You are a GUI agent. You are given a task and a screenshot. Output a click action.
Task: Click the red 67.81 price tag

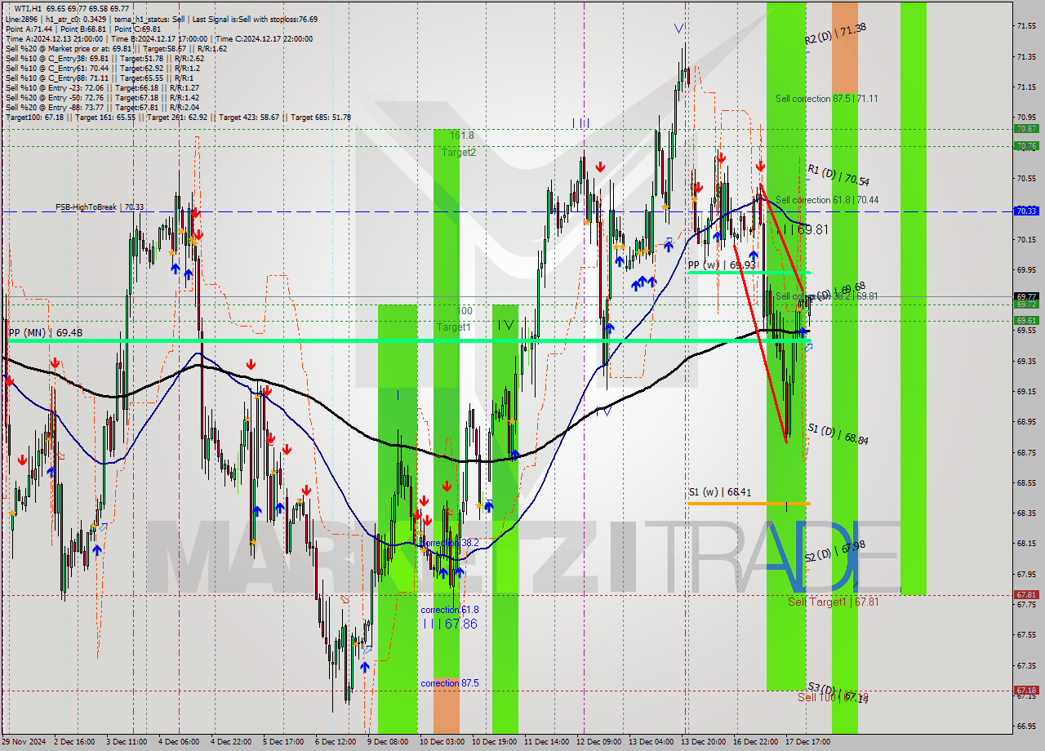(1026, 595)
